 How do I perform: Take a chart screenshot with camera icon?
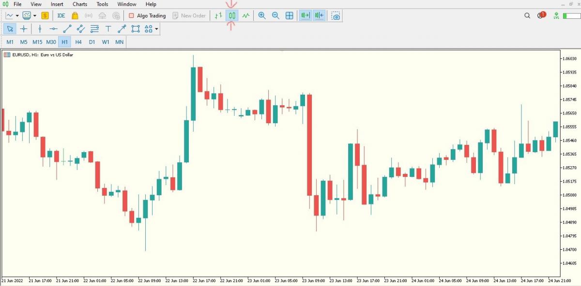point(336,15)
